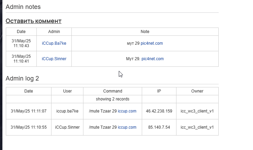The height and width of the screenshot is (150, 253).
Task: Open the Оставить коммент link
Action: coord(33,21)
